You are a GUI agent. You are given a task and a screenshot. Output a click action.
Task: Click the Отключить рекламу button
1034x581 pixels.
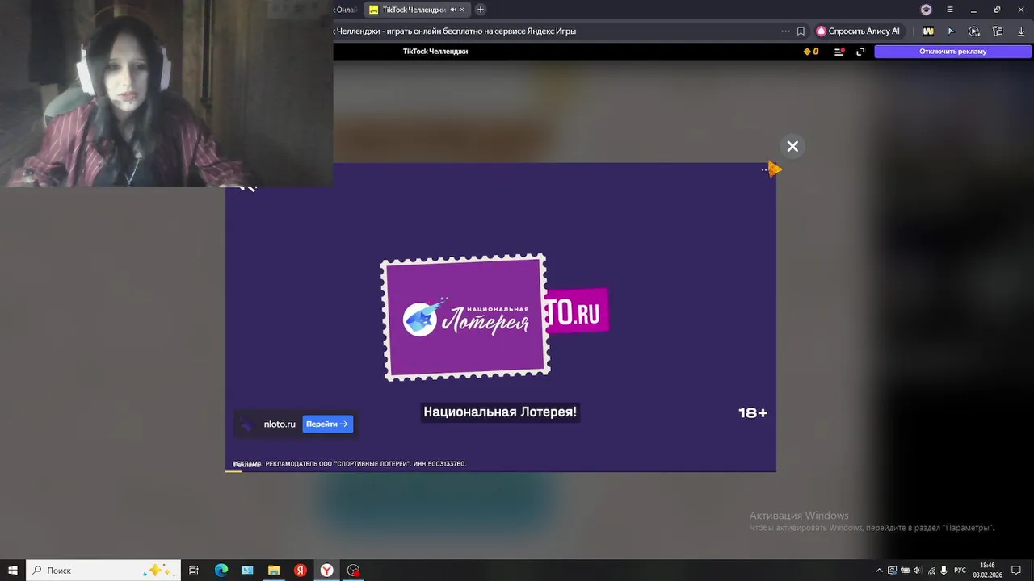(x=952, y=51)
